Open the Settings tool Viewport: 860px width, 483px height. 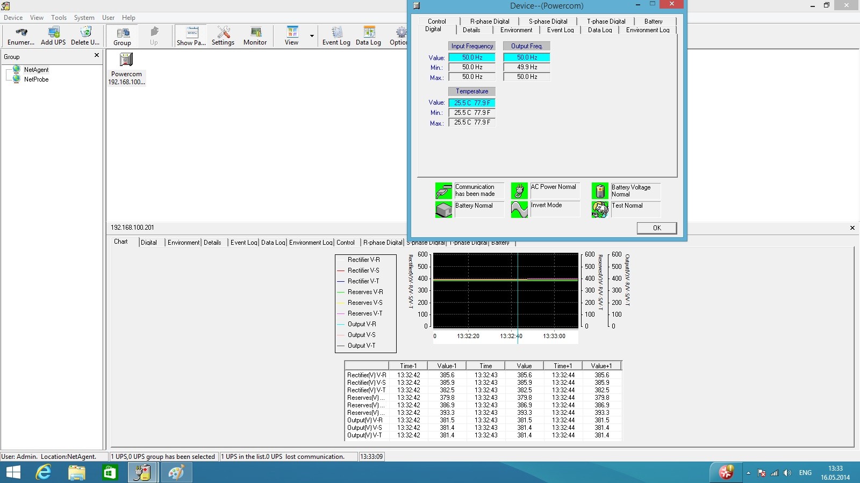pos(223,36)
